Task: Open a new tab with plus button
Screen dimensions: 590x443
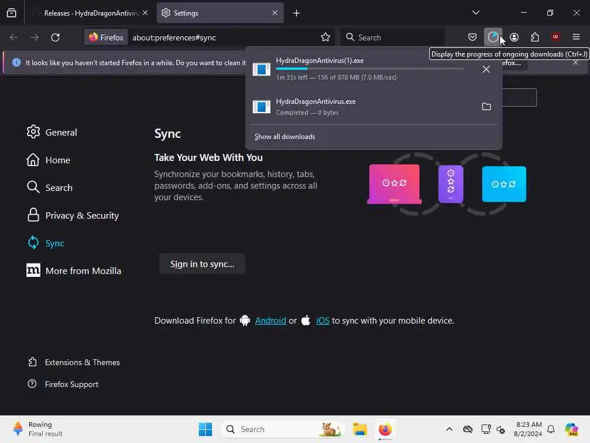Action: (297, 13)
